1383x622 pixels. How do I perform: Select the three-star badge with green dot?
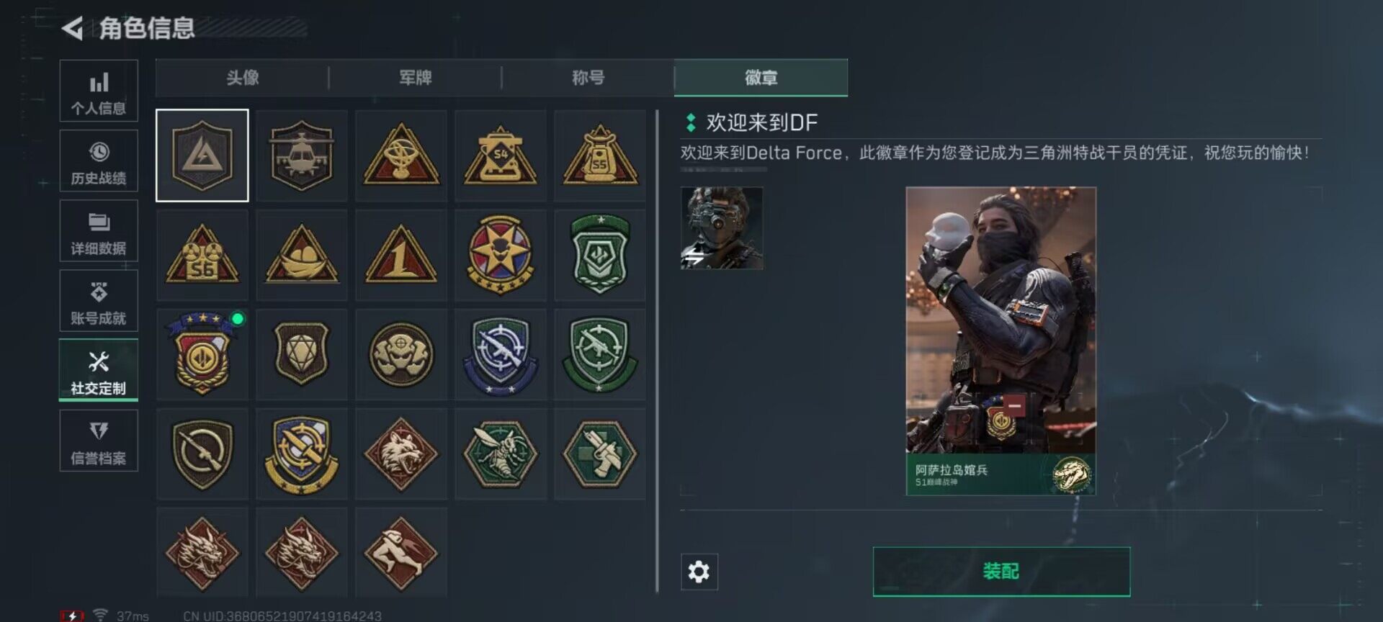[x=202, y=354]
